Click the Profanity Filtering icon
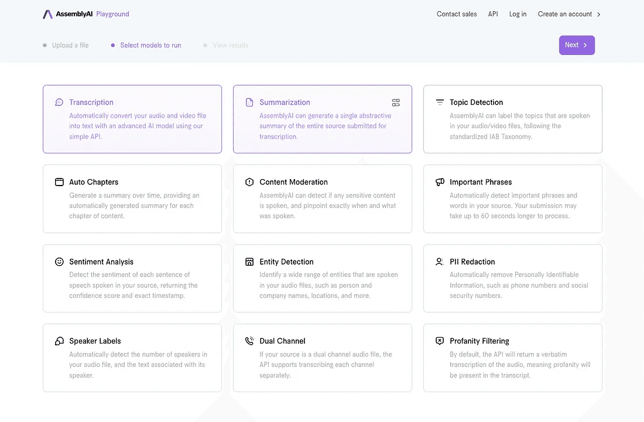Viewport: 644px width, 422px height. click(x=440, y=341)
